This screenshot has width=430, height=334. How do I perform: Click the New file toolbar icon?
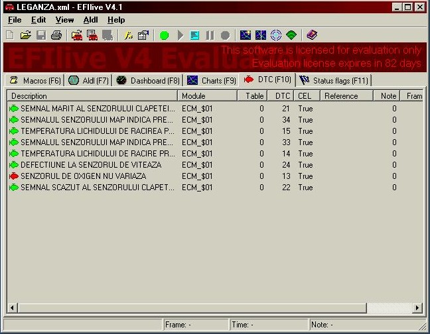pos(10,35)
